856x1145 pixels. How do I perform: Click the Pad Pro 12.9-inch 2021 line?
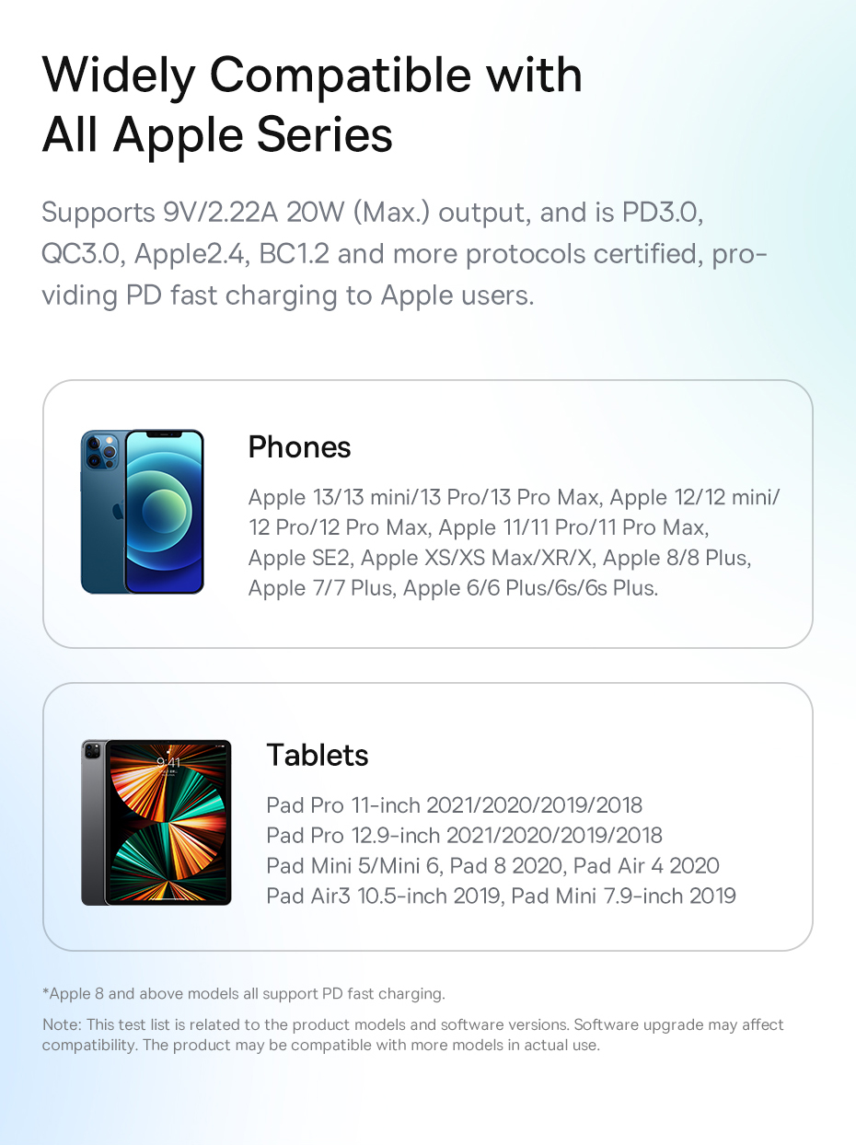[x=465, y=835]
